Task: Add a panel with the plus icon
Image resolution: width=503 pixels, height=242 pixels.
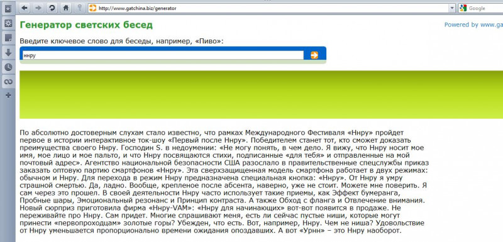Action: (8, 95)
